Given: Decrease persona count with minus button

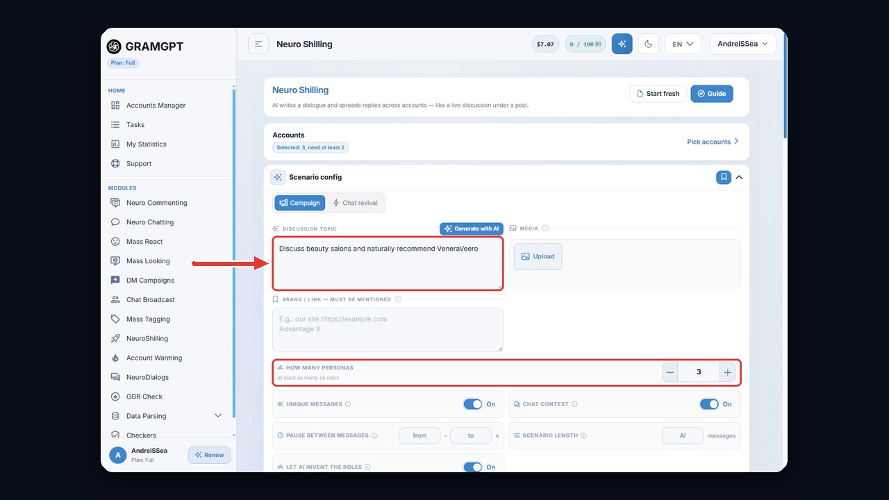Looking at the screenshot, I should pyautogui.click(x=670, y=372).
